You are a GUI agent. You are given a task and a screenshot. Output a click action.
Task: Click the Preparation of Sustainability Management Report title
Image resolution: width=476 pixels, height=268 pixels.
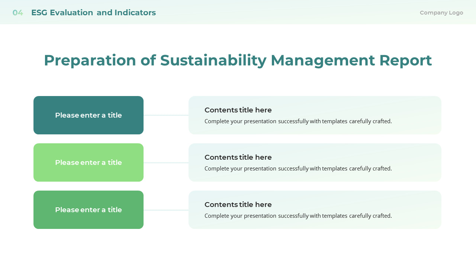tap(238, 60)
